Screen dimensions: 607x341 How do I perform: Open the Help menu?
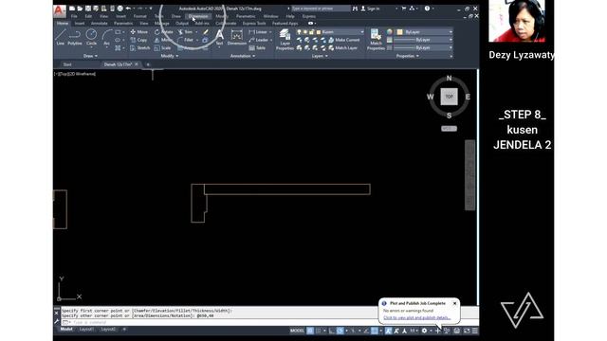[290, 16]
